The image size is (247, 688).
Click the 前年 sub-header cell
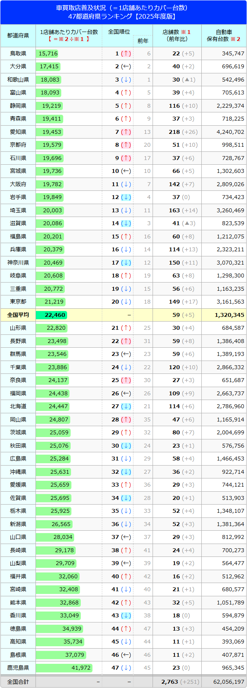tap(143, 41)
